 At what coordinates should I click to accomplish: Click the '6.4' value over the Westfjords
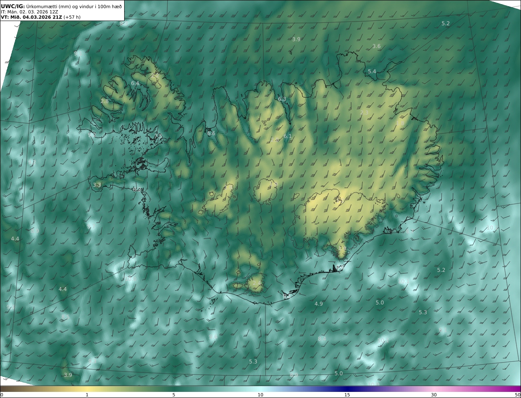tap(135, 83)
